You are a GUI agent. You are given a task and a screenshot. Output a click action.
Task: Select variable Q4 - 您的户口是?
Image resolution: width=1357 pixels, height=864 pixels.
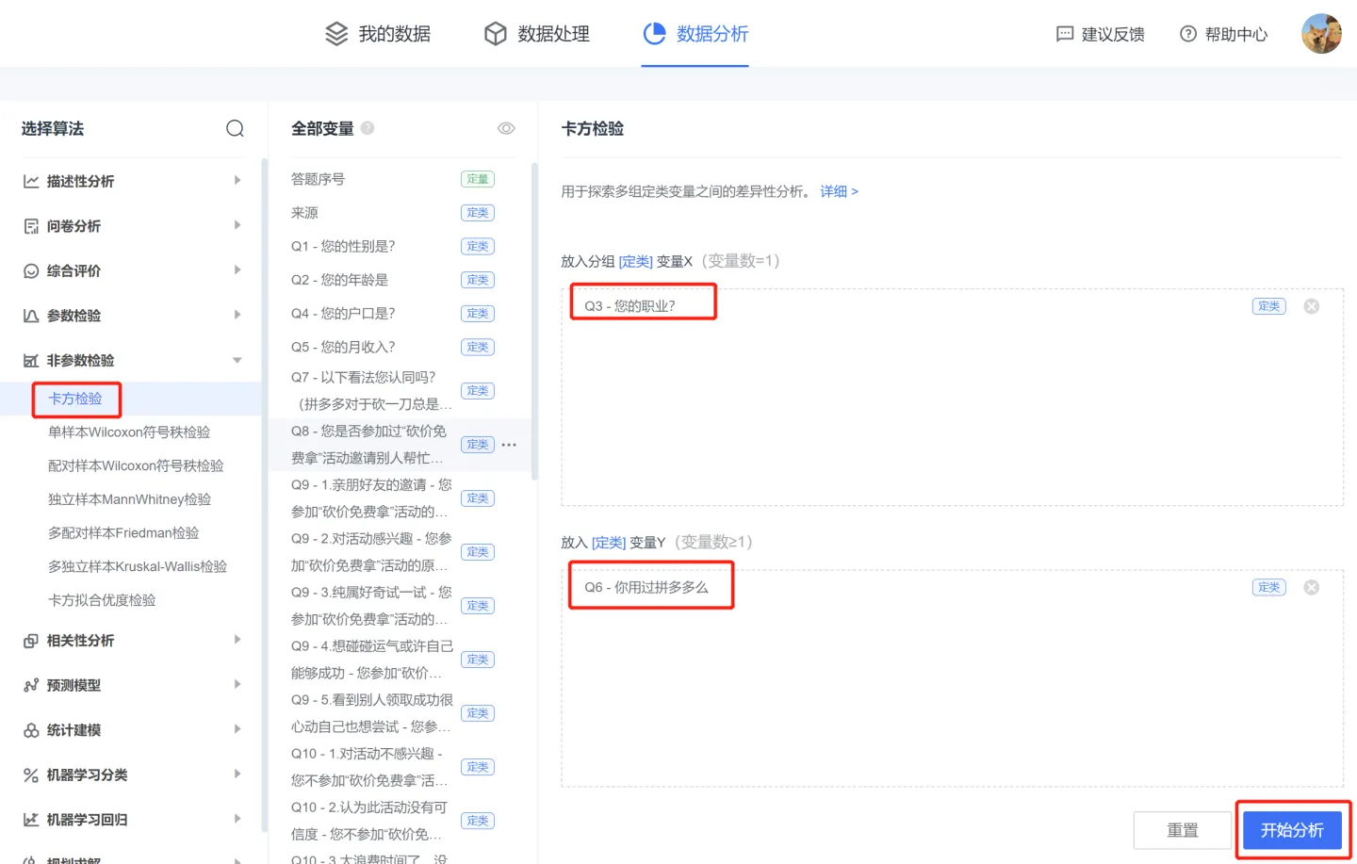pyautogui.click(x=343, y=313)
